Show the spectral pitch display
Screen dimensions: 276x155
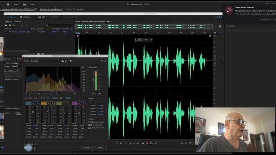click(43, 17)
